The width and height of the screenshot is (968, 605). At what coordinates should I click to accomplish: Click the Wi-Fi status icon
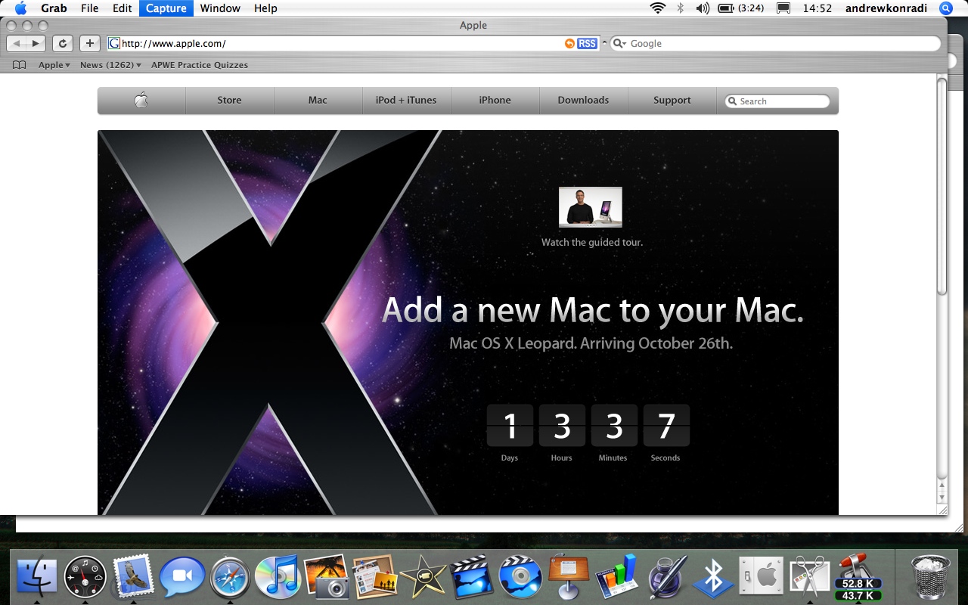click(x=658, y=8)
